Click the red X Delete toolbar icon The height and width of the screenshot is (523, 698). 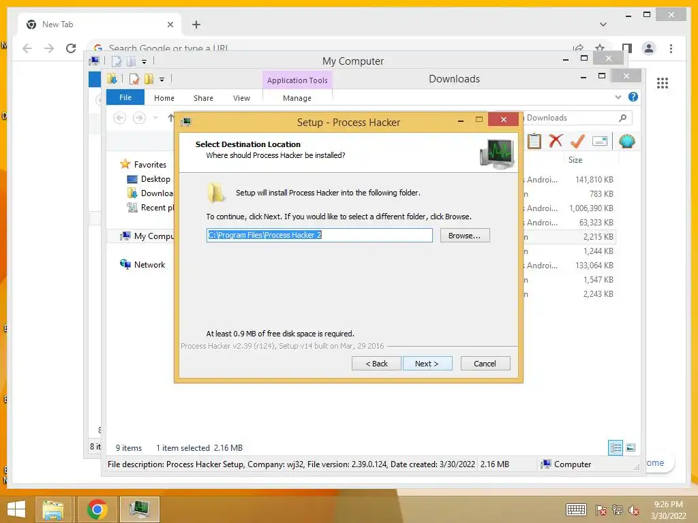[556, 141]
